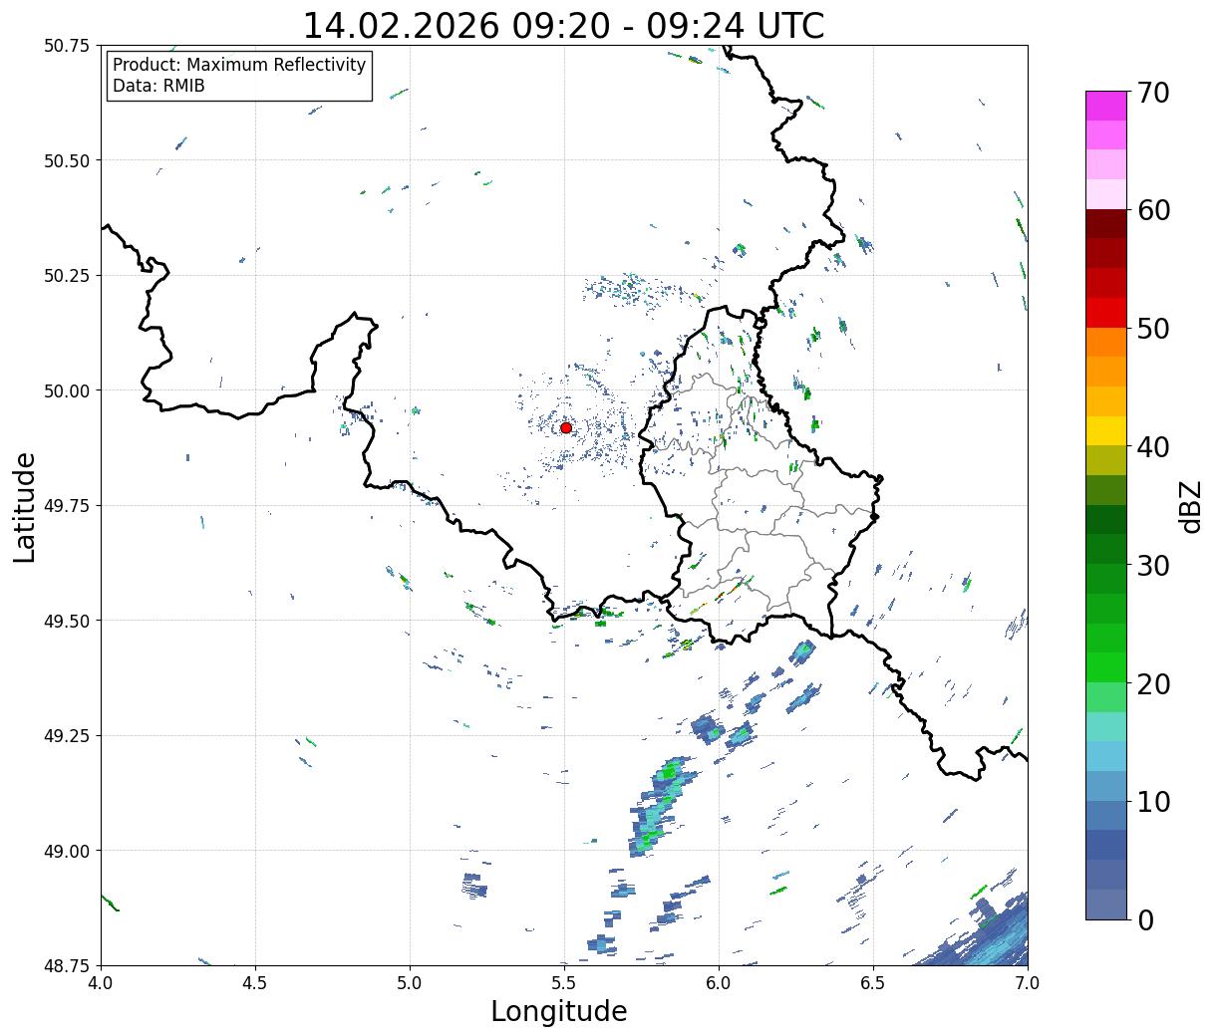Click the colorbar tick label 0
Screen dimensions: 1215x1036
[1144, 920]
